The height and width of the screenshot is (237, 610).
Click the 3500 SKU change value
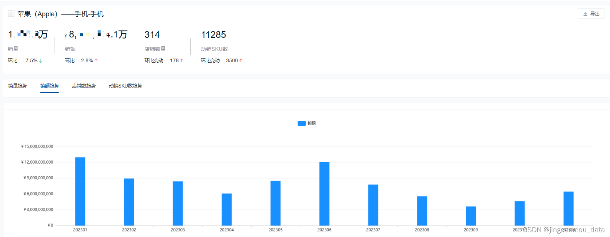coord(232,60)
